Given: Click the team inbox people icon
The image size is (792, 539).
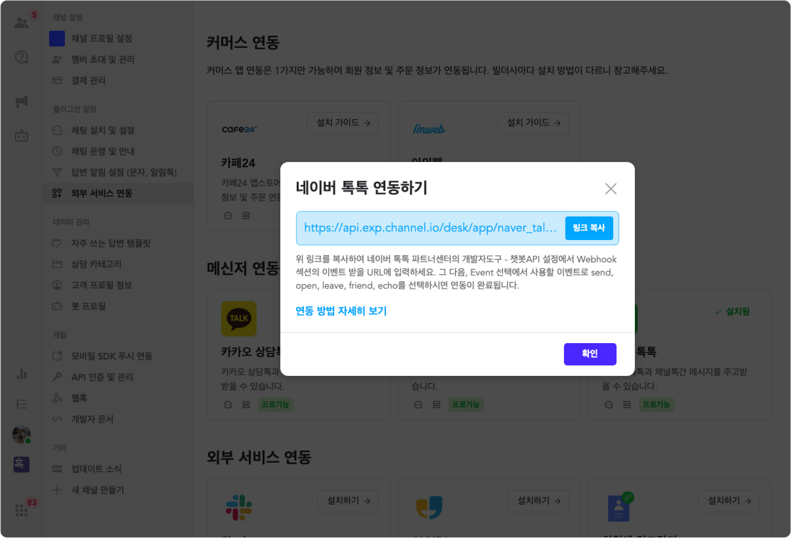Looking at the screenshot, I should tap(21, 23).
